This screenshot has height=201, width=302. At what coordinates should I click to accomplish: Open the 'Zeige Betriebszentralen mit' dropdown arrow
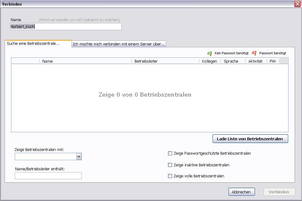tap(79, 157)
